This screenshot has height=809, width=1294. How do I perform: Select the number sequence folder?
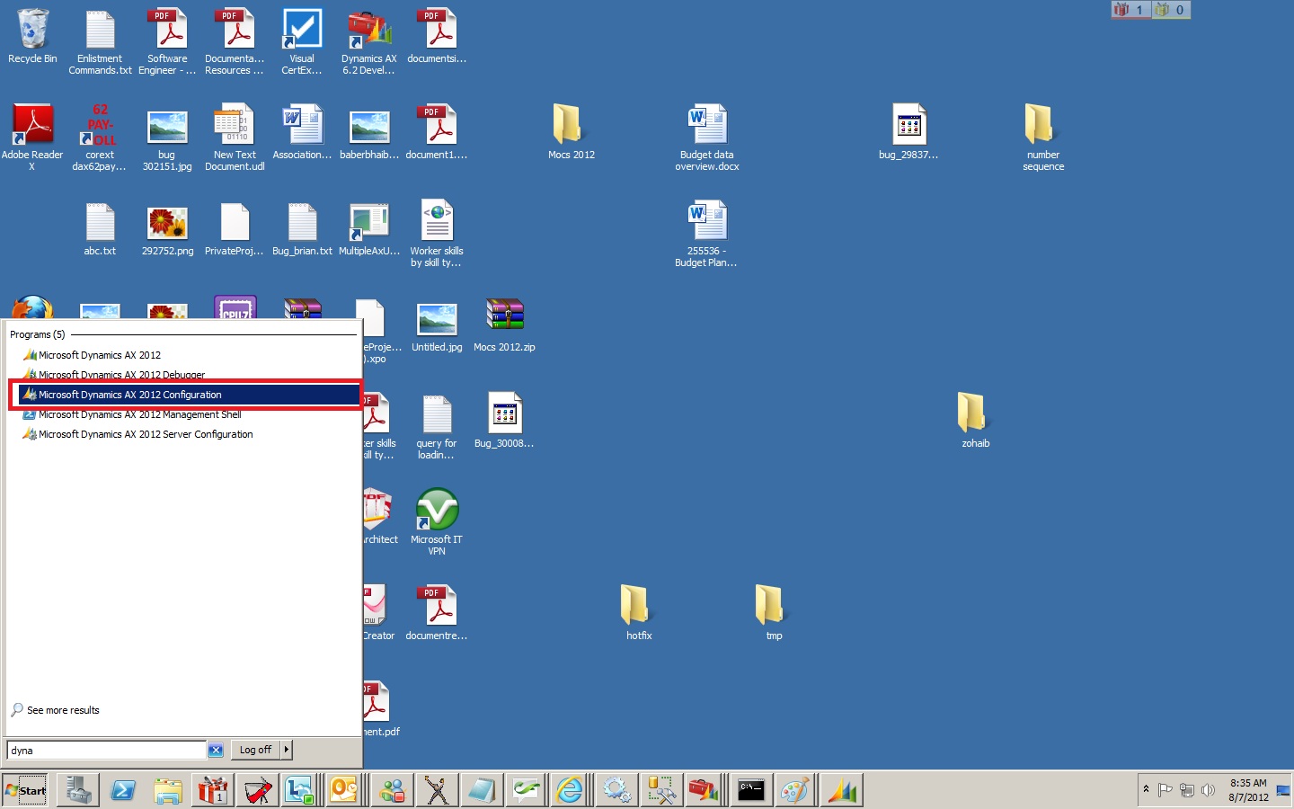point(1043,138)
